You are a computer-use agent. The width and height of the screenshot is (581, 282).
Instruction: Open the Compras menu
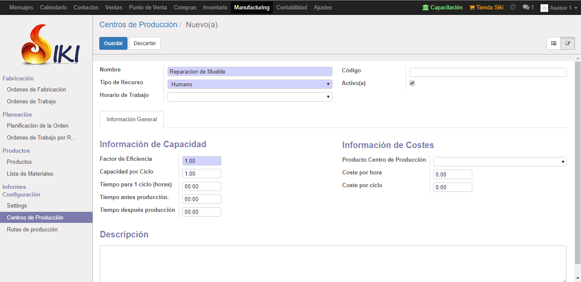[x=185, y=7]
